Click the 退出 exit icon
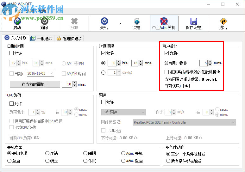245x172 pixels. (223, 21)
